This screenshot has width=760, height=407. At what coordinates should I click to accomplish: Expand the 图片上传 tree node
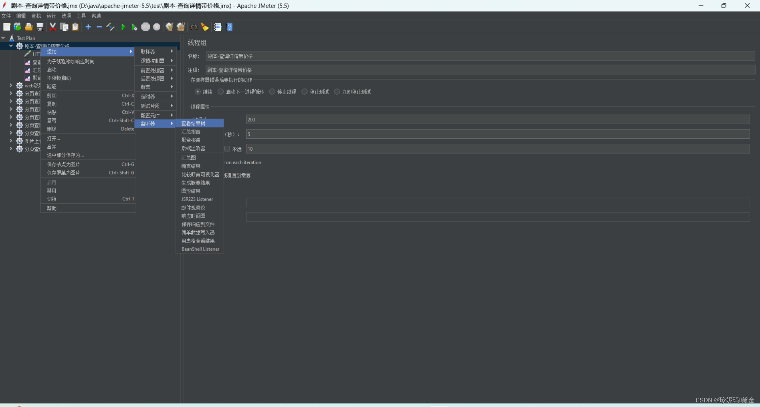click(x=11, y=141)
